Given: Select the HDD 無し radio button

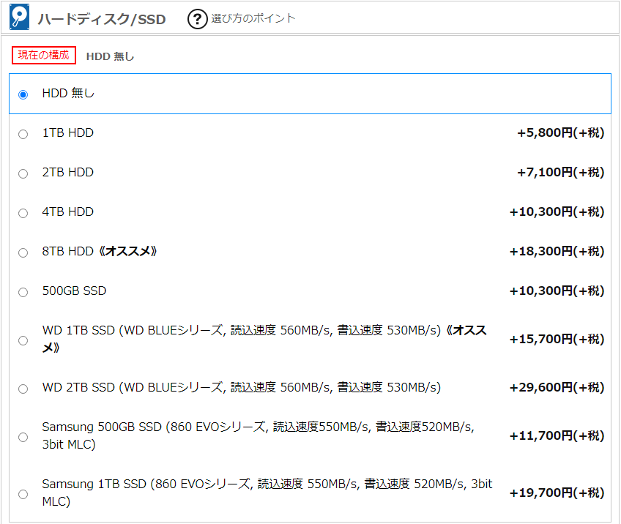Looking at the screenshot, I should tap(23, 94).
